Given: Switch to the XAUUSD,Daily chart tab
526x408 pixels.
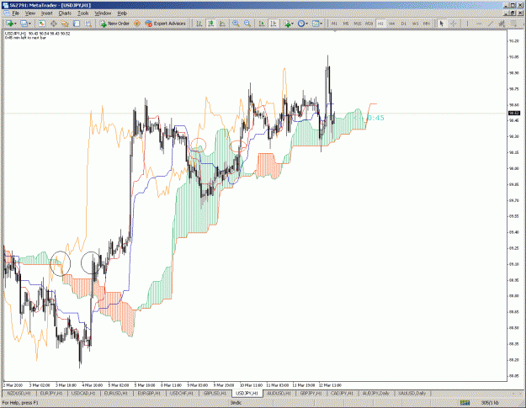Looking at the screenshot, I should click(412, 393).
